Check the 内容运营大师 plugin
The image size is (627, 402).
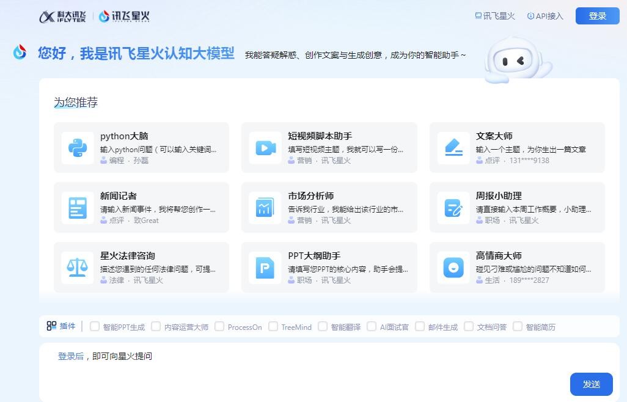pos(156,326)
